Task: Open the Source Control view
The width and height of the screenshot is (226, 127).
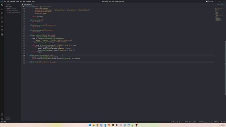Action: [2, 13]
